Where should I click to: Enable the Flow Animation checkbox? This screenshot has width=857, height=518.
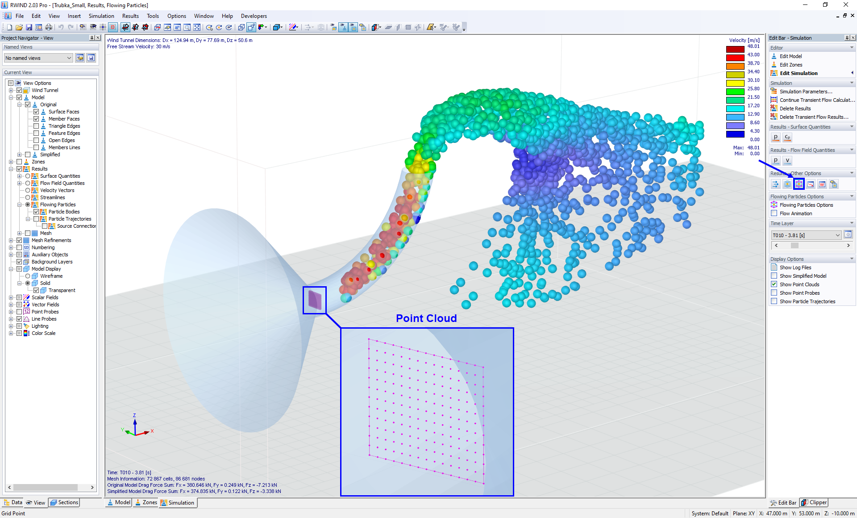(774, 213)
